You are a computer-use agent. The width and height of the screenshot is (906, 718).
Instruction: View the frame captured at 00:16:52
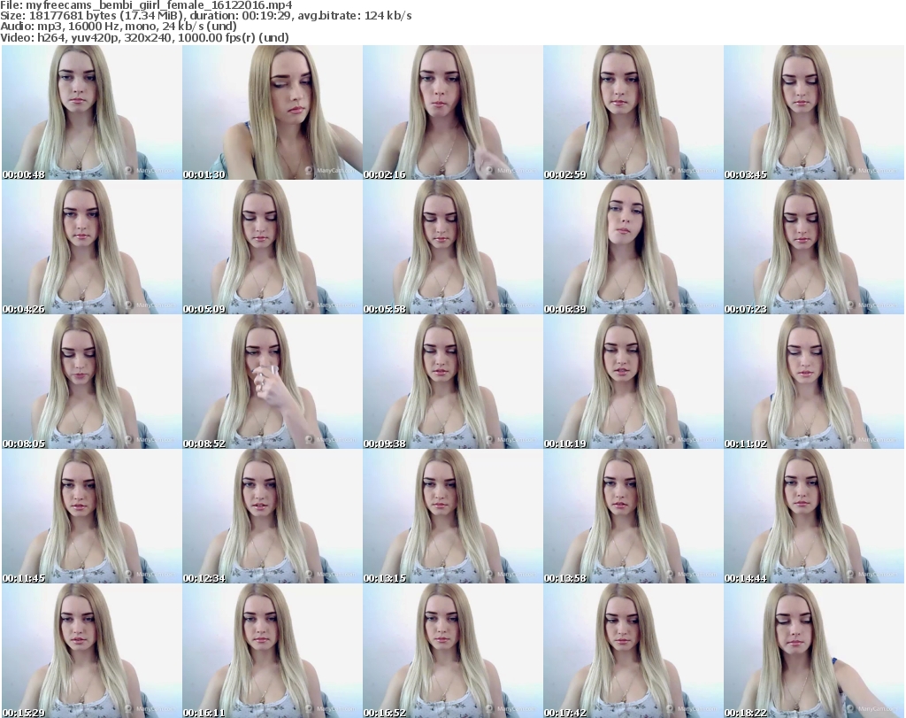point(452,651)
